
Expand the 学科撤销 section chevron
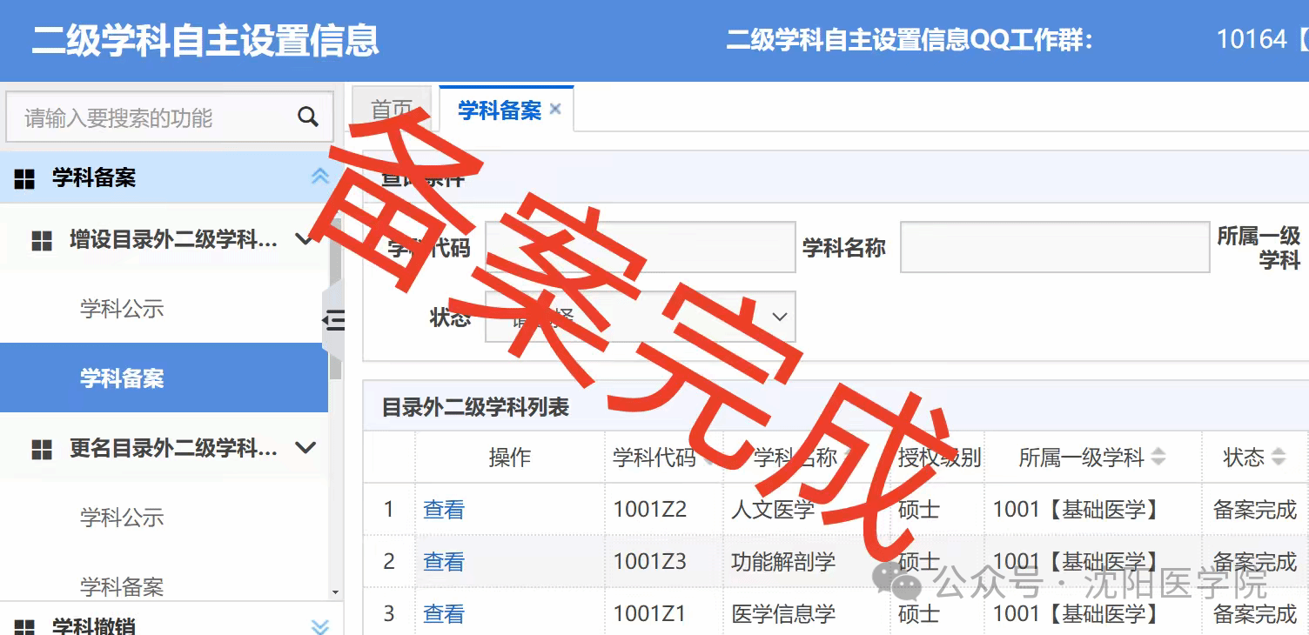319,626
